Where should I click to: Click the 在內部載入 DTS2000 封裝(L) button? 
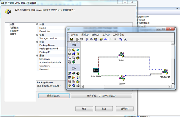(101, 96)
